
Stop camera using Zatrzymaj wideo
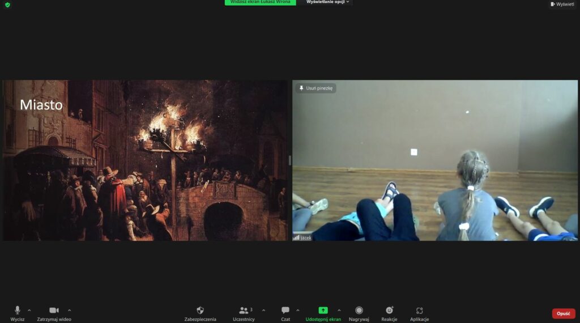point(54,311)
